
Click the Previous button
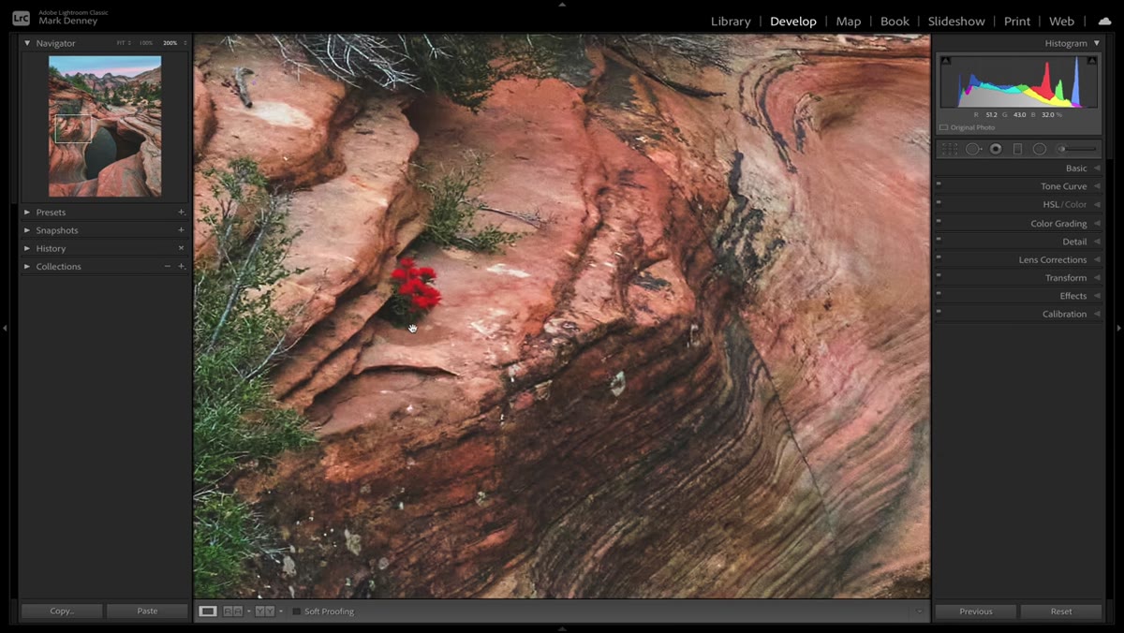pos(976,611)
